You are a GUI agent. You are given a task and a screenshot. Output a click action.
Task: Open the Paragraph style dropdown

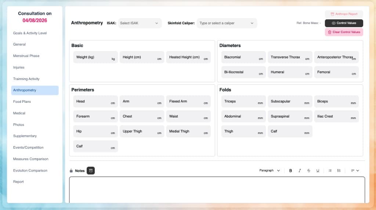click(270, 170)
